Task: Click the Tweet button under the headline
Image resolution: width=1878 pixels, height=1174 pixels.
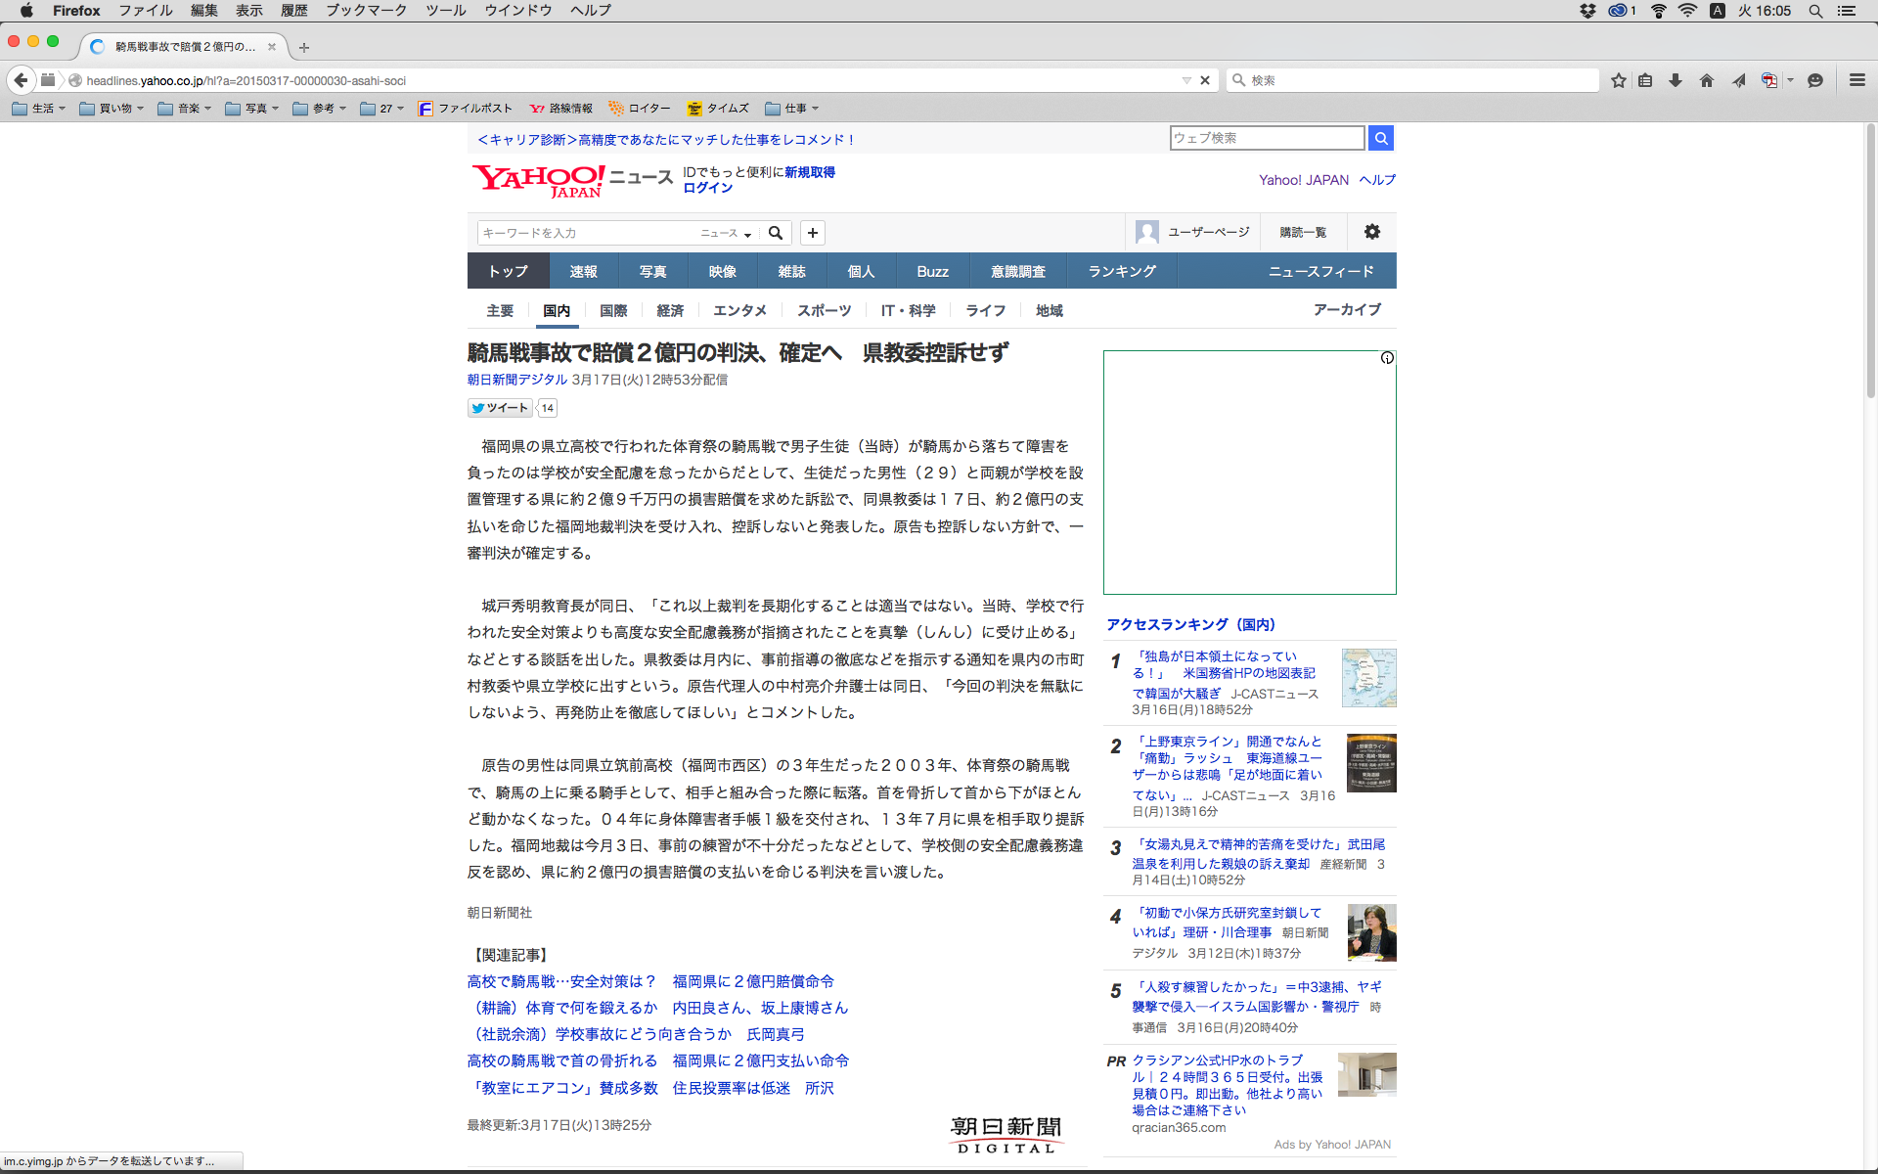Action: [x=500, y=408]
